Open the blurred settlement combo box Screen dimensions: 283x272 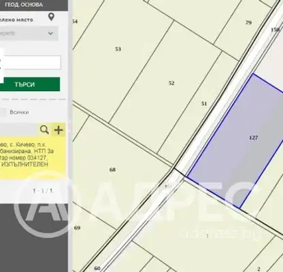[x=29, y=33]
